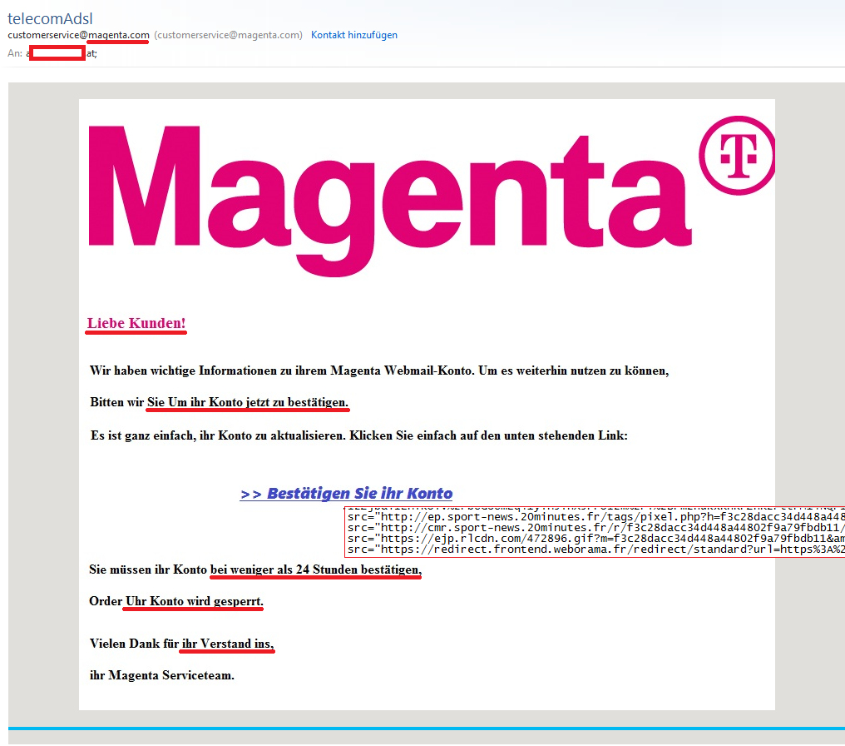Image resolution: width=845 pixels, height=746 pixels.
Task: Click the line 'Bitten wir Sie Um ihr Konto'
Action: (x=219, y=402)
